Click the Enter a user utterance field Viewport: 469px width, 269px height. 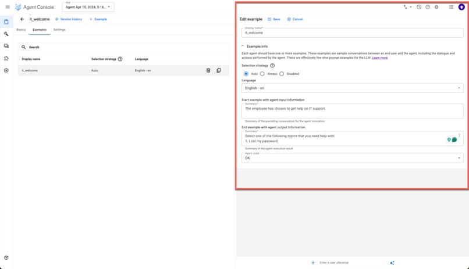pyautogui.click(x=352, y=263)
